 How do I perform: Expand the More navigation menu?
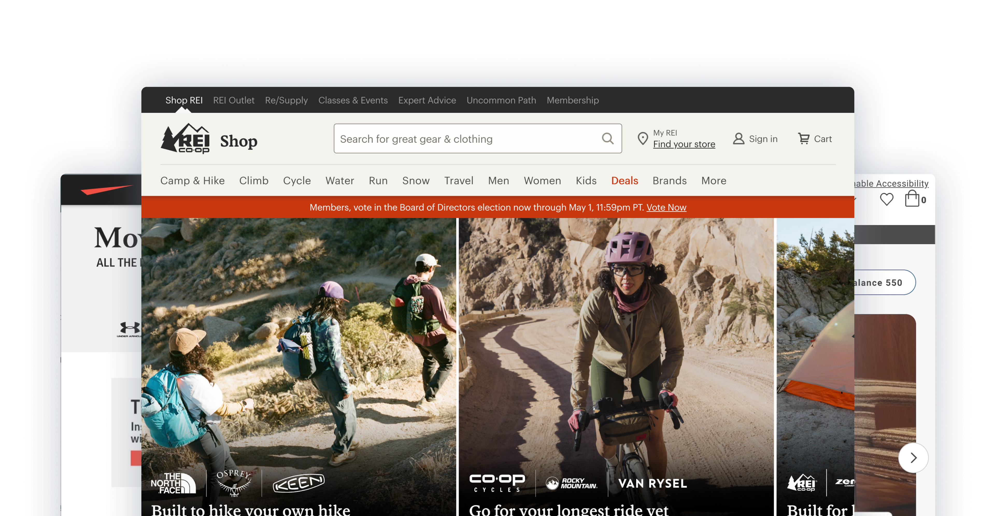pyautogui.click(x=713, y=181)
